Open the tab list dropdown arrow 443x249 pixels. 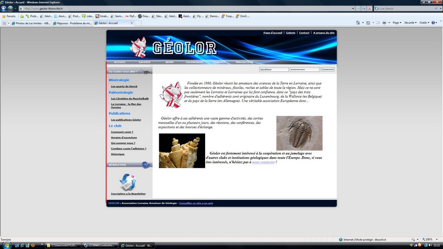point(9,23)
